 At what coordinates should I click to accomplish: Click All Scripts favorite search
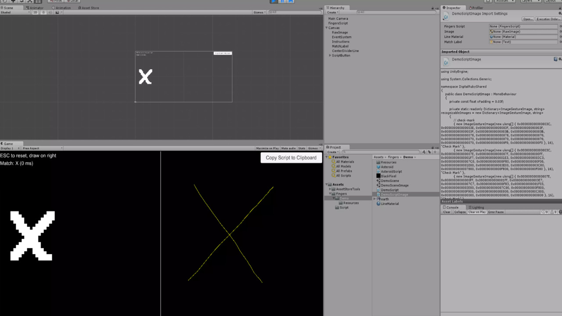point(343,176)
